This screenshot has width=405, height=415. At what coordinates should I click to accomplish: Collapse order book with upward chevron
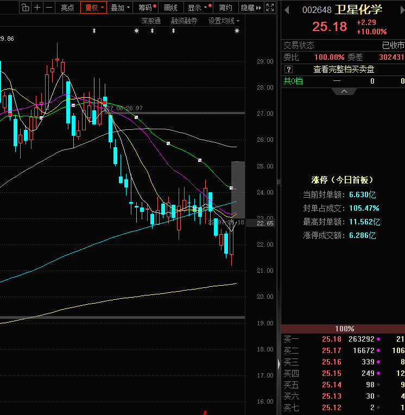[344, 91]
